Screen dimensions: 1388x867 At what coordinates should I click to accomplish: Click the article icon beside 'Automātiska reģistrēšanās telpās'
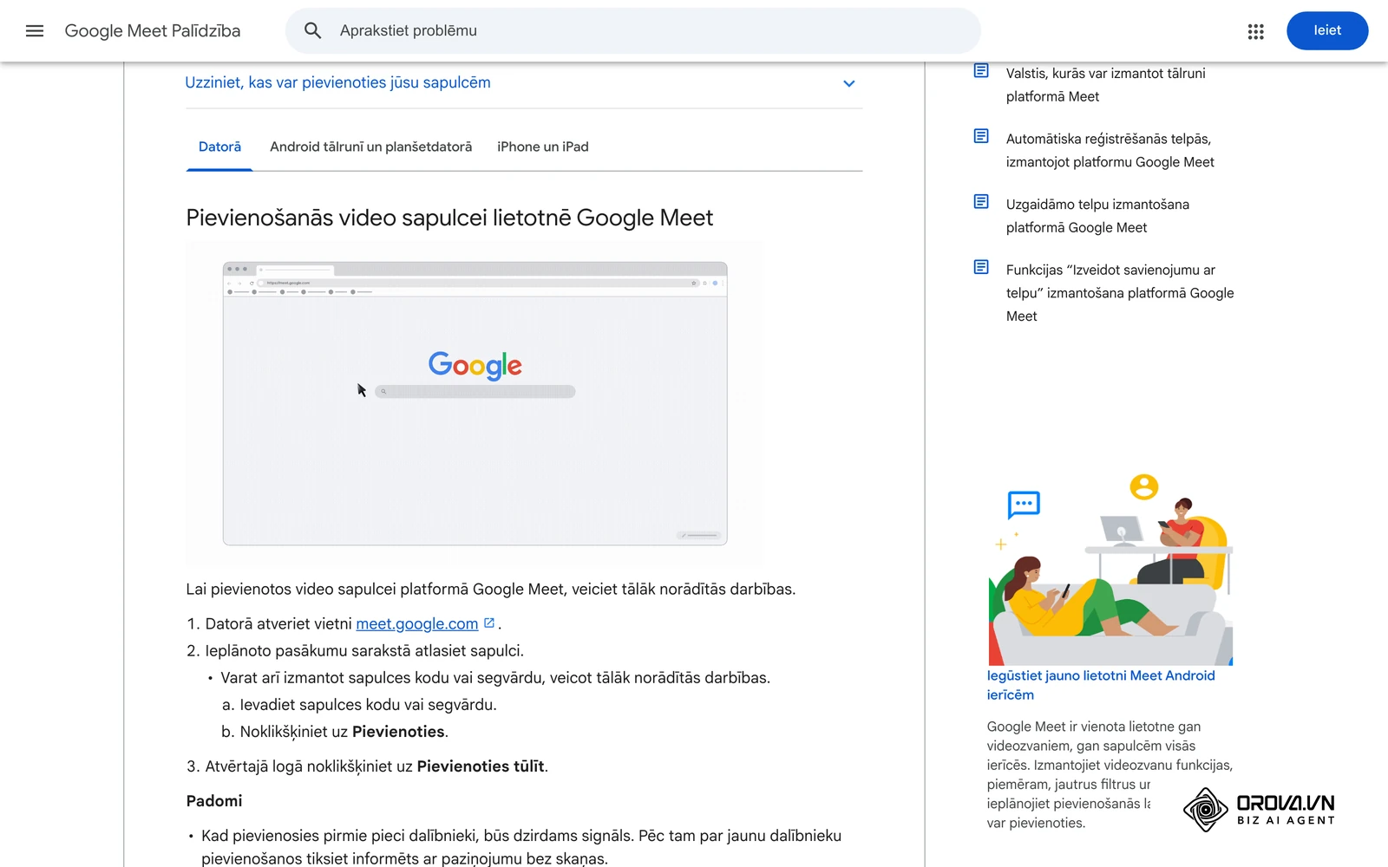coord(981,136)
